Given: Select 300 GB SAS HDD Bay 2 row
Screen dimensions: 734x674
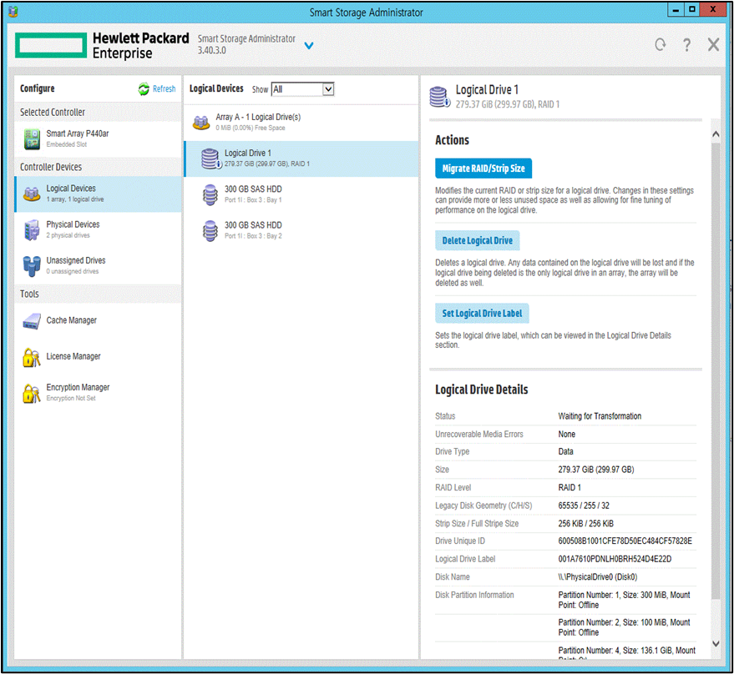Looking at the screenshot, I should [x=301, y=230].
